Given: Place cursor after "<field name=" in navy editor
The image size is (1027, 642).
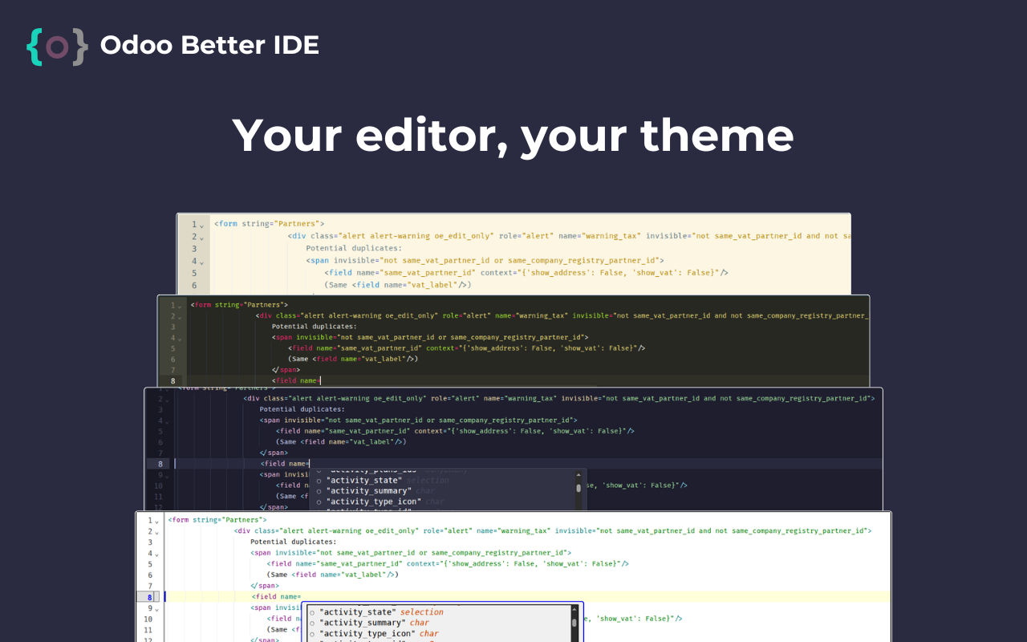Looking at the screenshot, I should pyautogui.click(x=310, y=464).
